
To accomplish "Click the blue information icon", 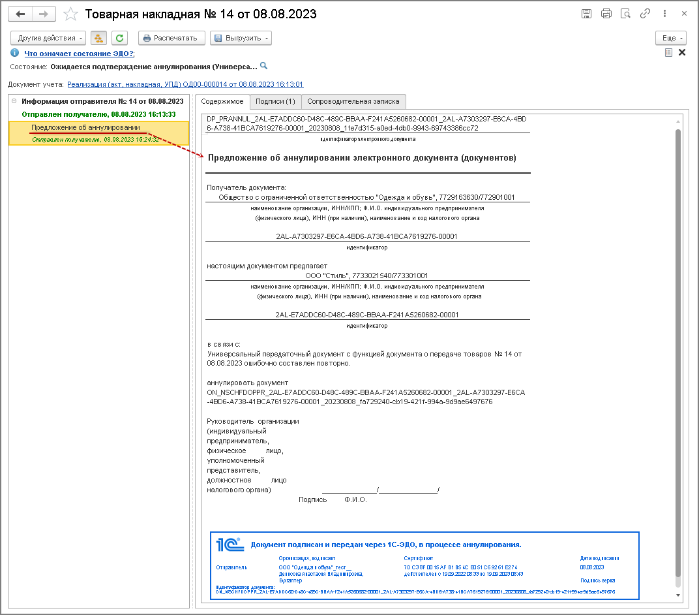I will pos(15,53).
